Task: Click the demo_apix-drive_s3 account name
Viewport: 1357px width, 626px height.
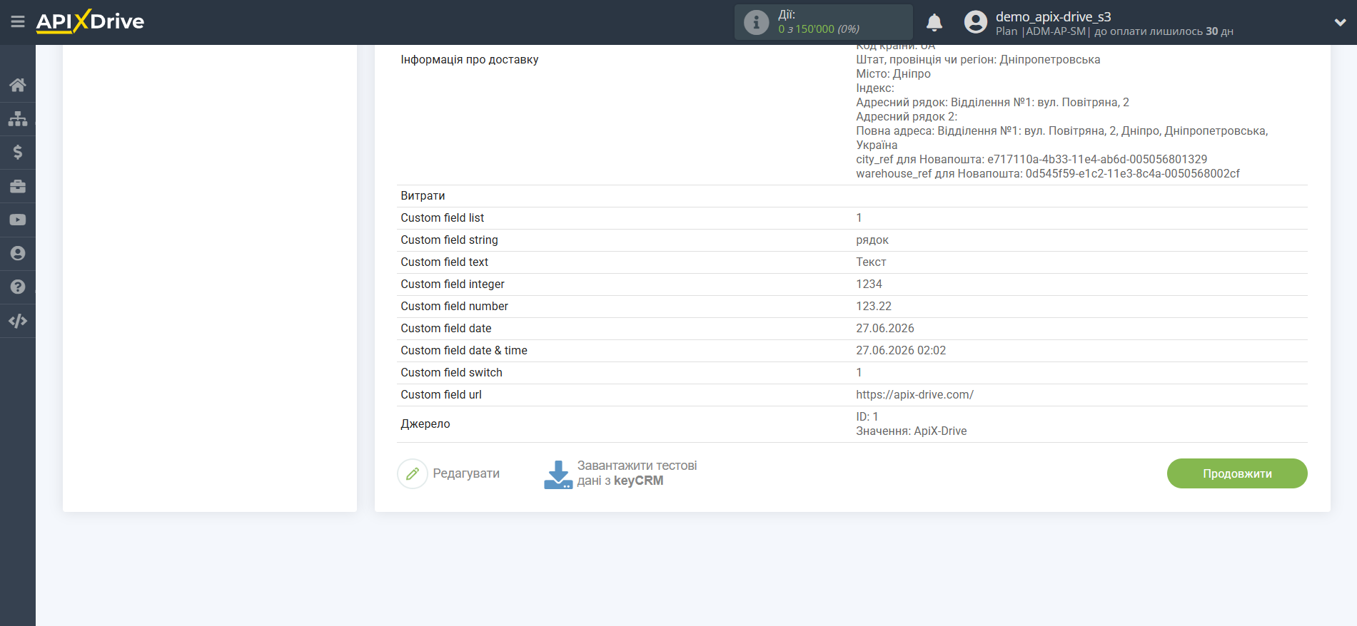Action: (x=1054, y=16)
